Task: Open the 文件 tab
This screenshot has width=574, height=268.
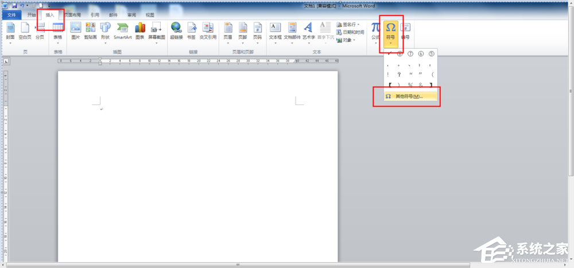Action: tap(11, 15)
